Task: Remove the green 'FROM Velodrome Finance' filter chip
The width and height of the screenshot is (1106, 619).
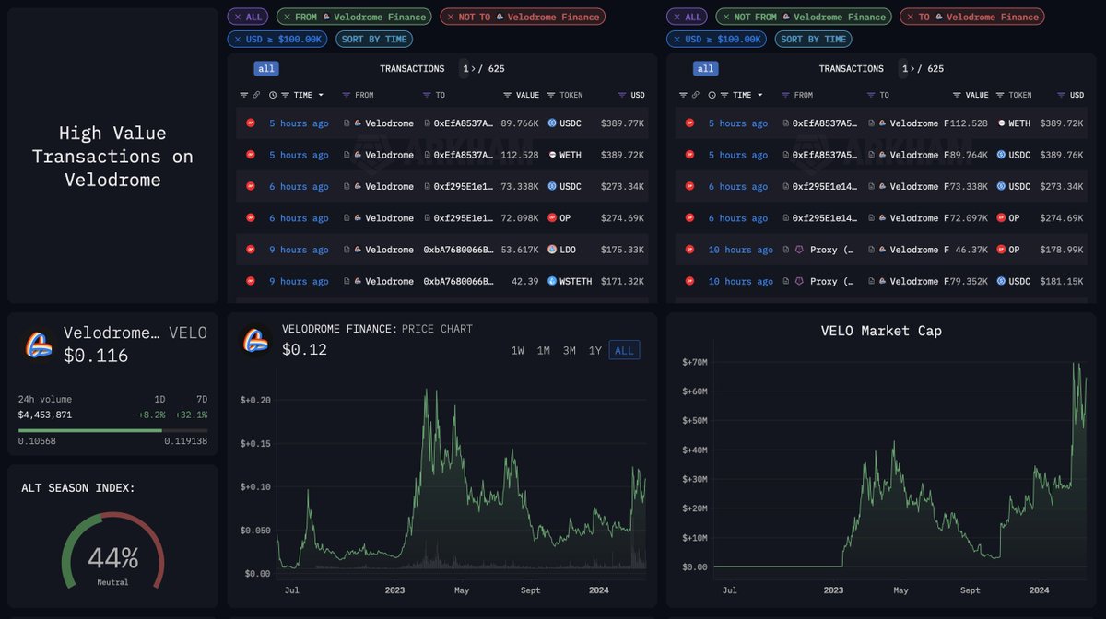Action: tap(286, 17)
